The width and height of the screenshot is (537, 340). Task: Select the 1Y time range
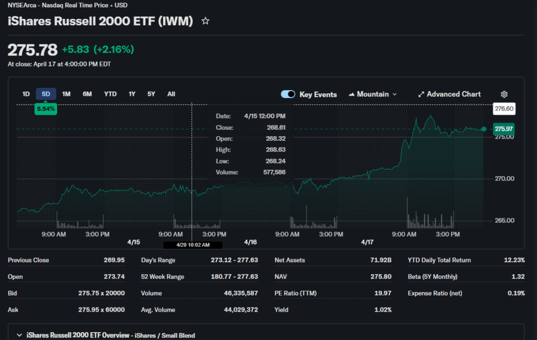click(x=132, y=94)
